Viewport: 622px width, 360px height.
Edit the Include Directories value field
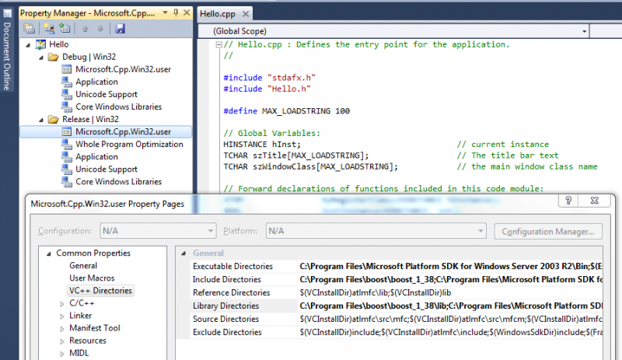[450, 279]
